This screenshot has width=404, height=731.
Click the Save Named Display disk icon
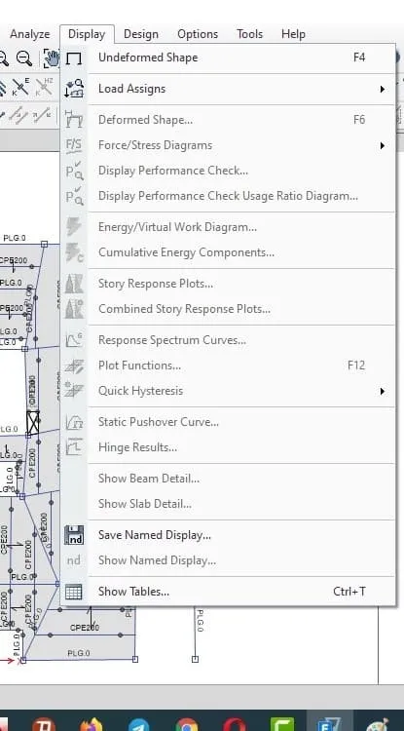[x=74, y=535]
